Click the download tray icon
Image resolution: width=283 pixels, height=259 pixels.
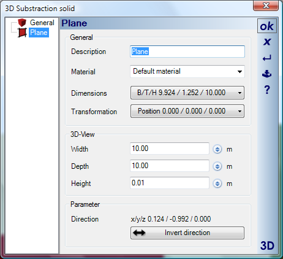coord(267,74)
